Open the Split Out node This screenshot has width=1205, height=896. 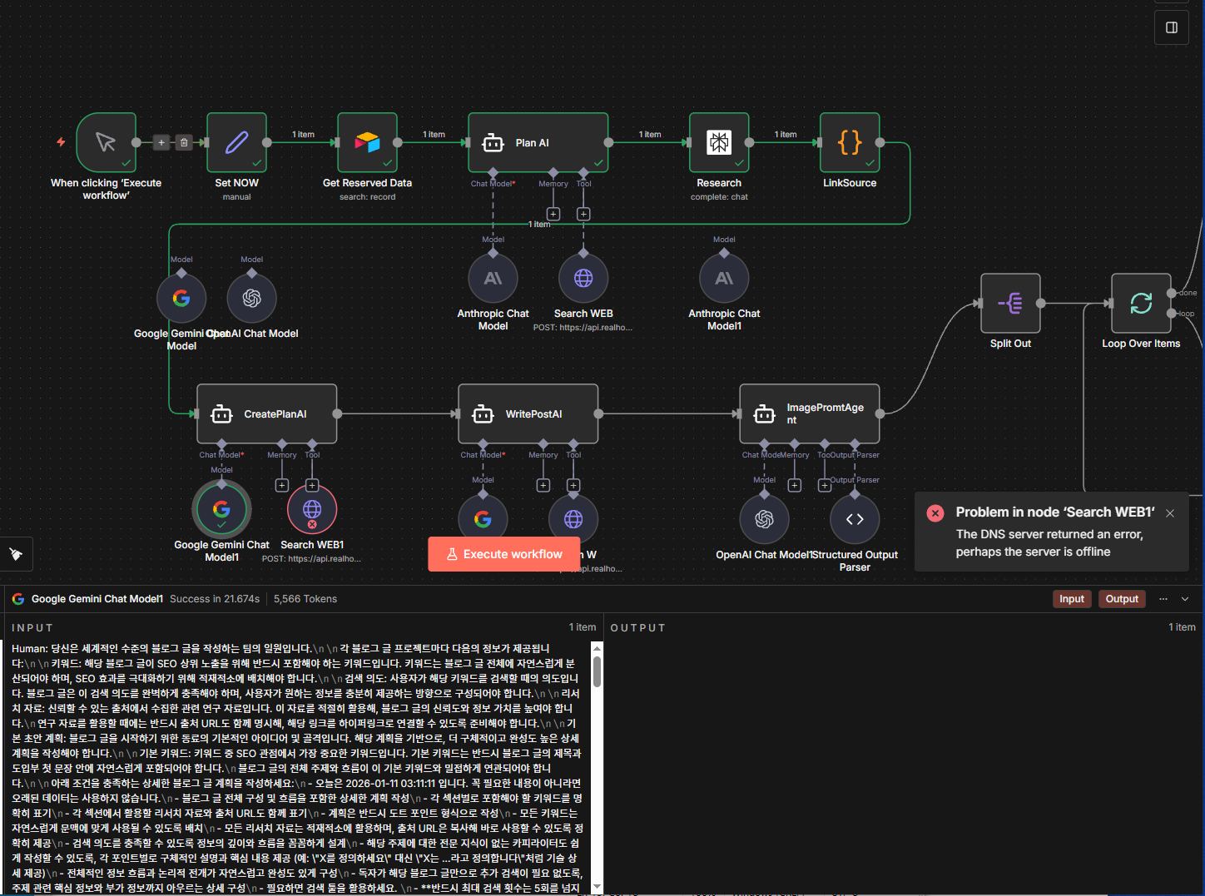[x=1010, y=303]
